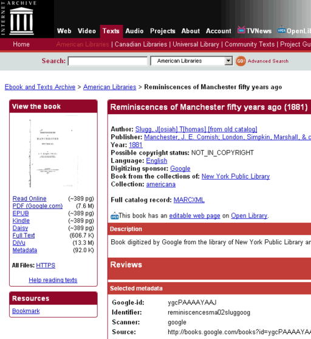Open the Metadata file link
The width and height of the screenshot is (311, 339).
pos(25,250)
